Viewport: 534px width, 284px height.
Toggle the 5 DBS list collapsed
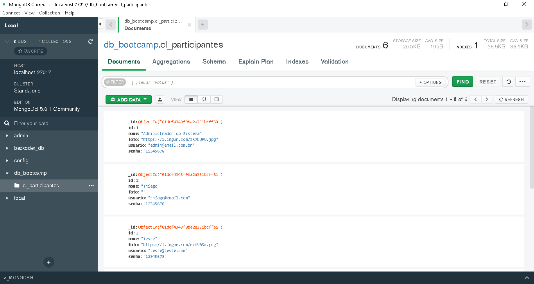click(6, 41)
